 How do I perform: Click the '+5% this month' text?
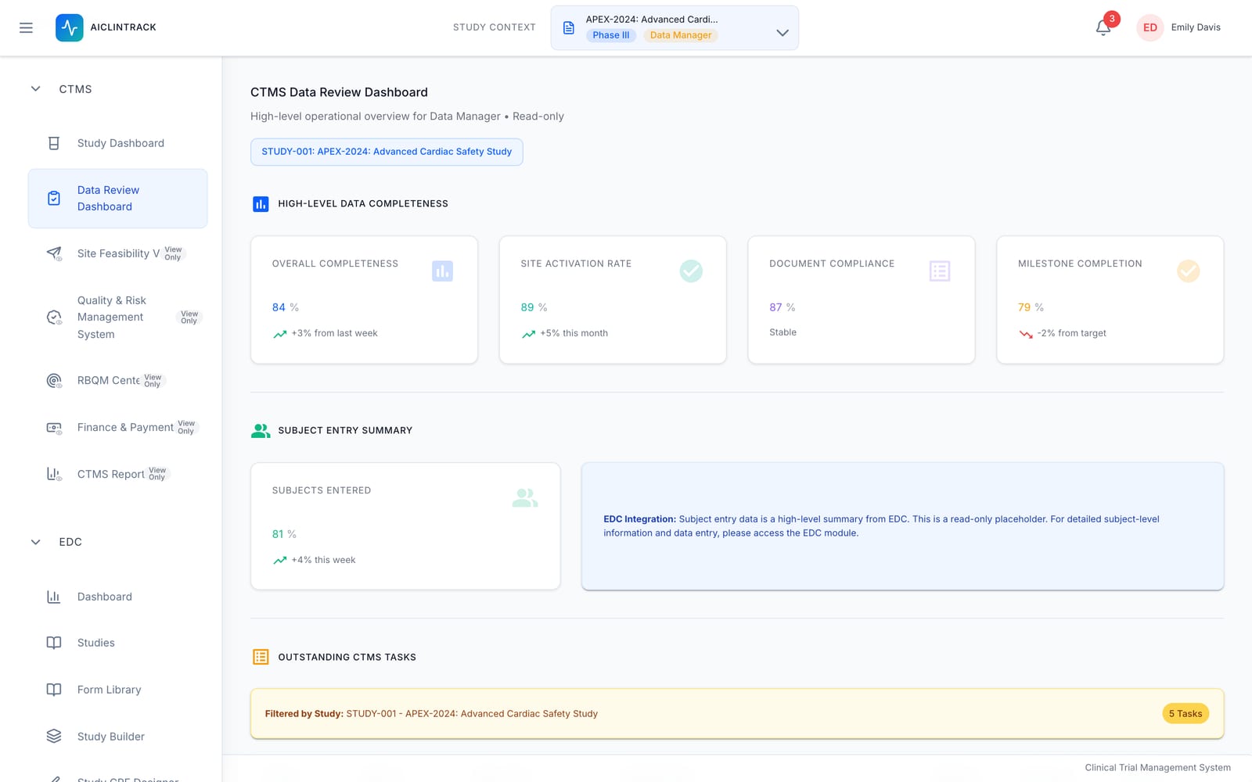click(574, 333)
